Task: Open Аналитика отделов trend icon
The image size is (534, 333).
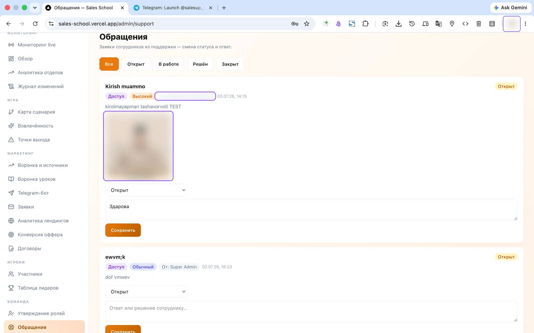Action: pyautogui.click(x=11, y=73)
